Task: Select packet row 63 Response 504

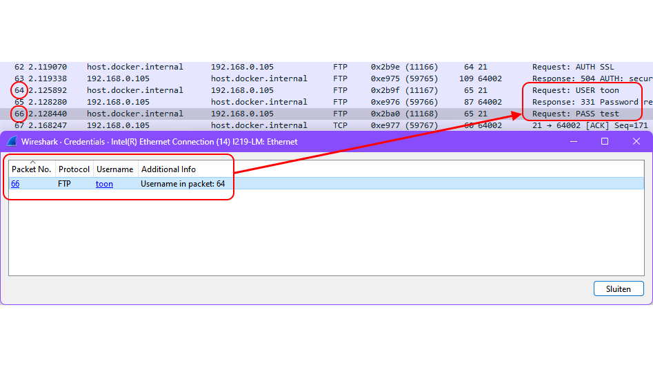Action: point(327,78)
